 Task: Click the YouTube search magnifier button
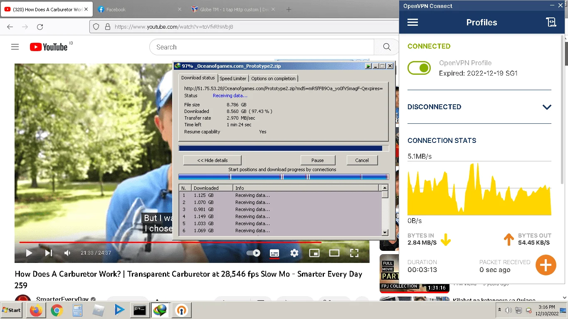[x=387, y=47]
